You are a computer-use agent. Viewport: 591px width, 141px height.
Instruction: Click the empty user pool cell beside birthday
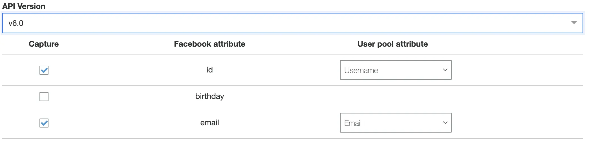click(x=395, y=96)
